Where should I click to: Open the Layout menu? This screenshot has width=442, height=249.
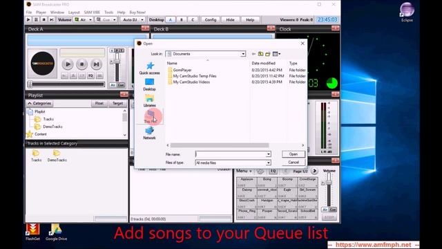(74, 12)
